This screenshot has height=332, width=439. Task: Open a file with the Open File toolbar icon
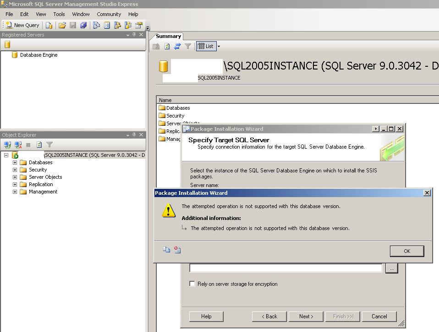(x=62, y=25)
